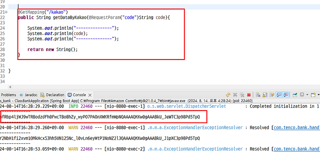Click the console code starting with fRbp4ljWJ9w

100,117
